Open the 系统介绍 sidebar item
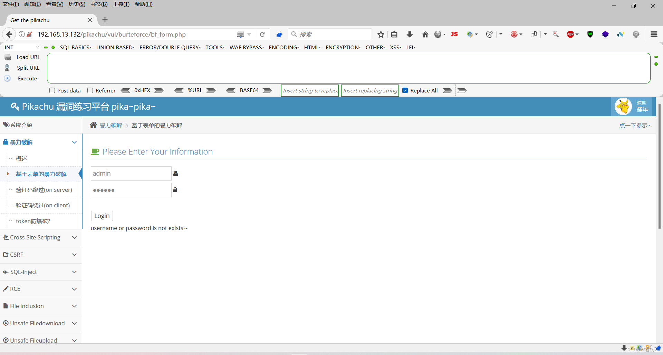This screenshot has width=663, height=355. tap(41, 125)
